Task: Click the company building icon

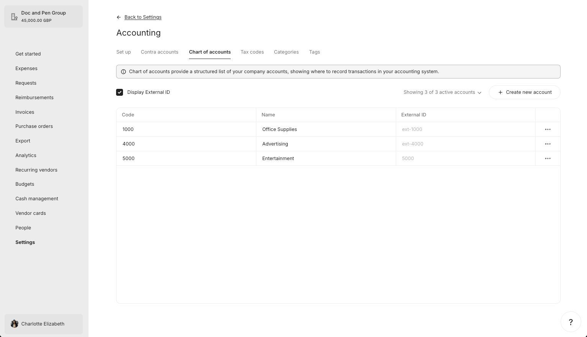Action: pos(14,17)
